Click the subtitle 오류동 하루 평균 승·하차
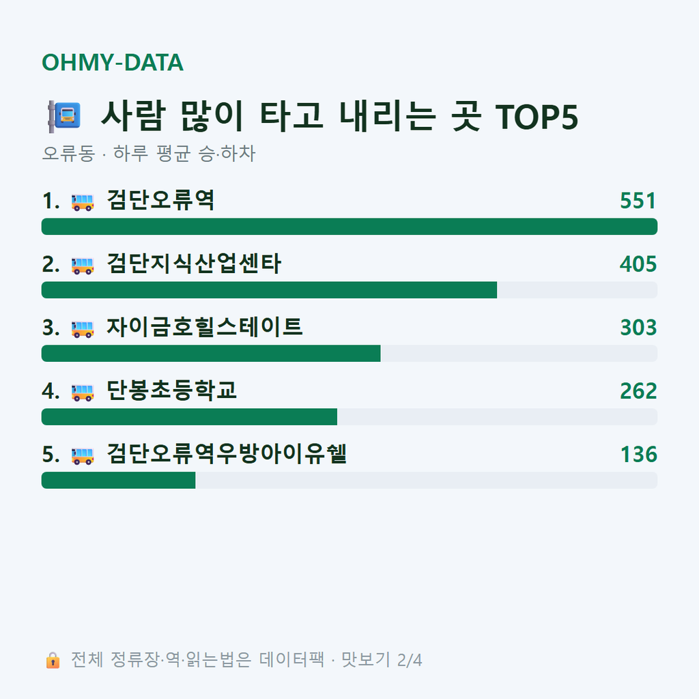Viewport: 699px width, 699px height. 149,154
